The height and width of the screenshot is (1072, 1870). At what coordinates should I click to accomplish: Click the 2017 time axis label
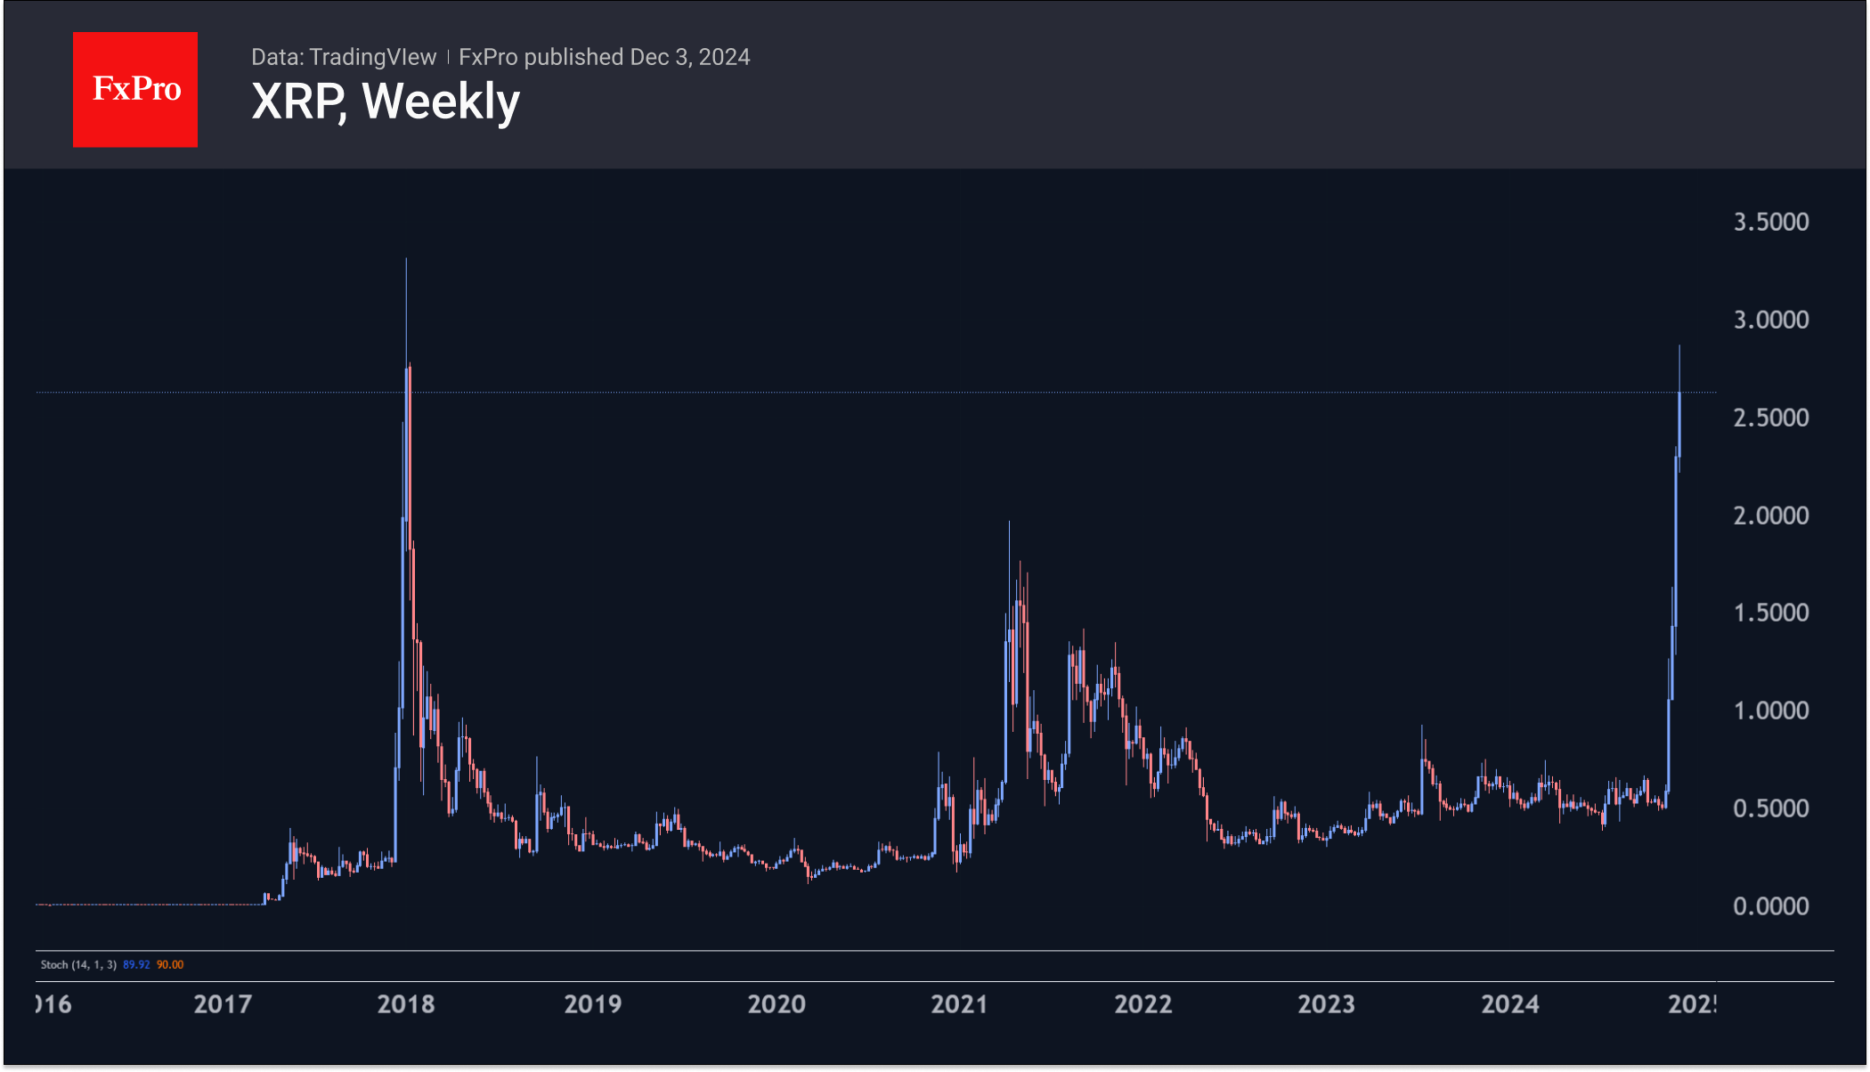pyautogui.click(x=223, y=1004)
